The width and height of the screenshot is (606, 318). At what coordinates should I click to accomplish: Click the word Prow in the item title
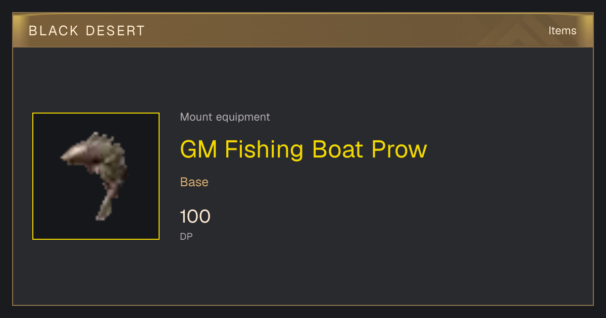tap(399, 149)
